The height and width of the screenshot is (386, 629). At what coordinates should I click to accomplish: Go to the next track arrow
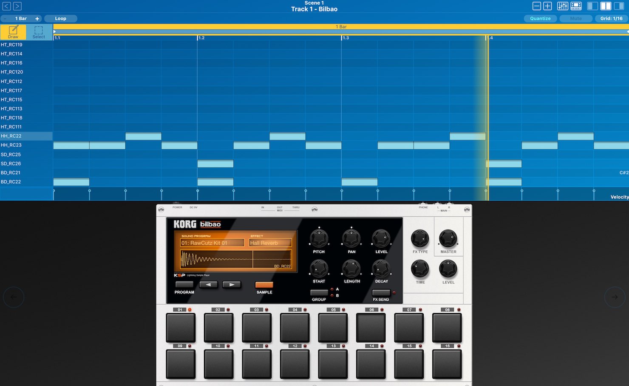[17, 6]
